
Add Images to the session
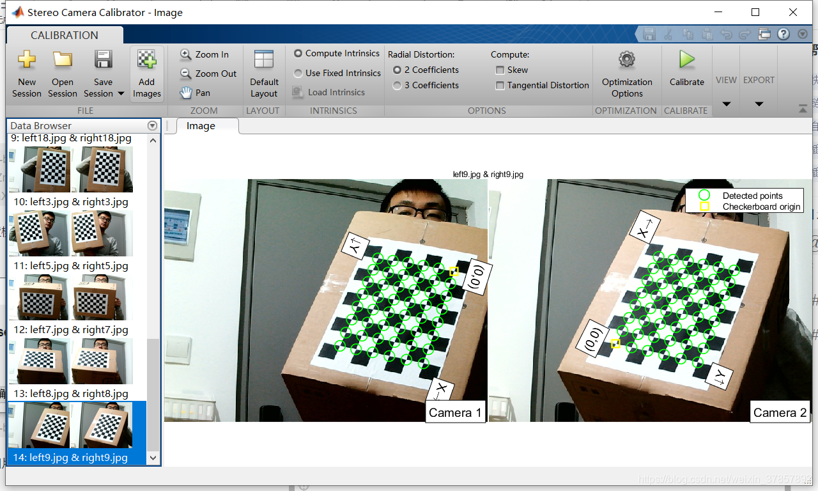click(x=147, y=74)
